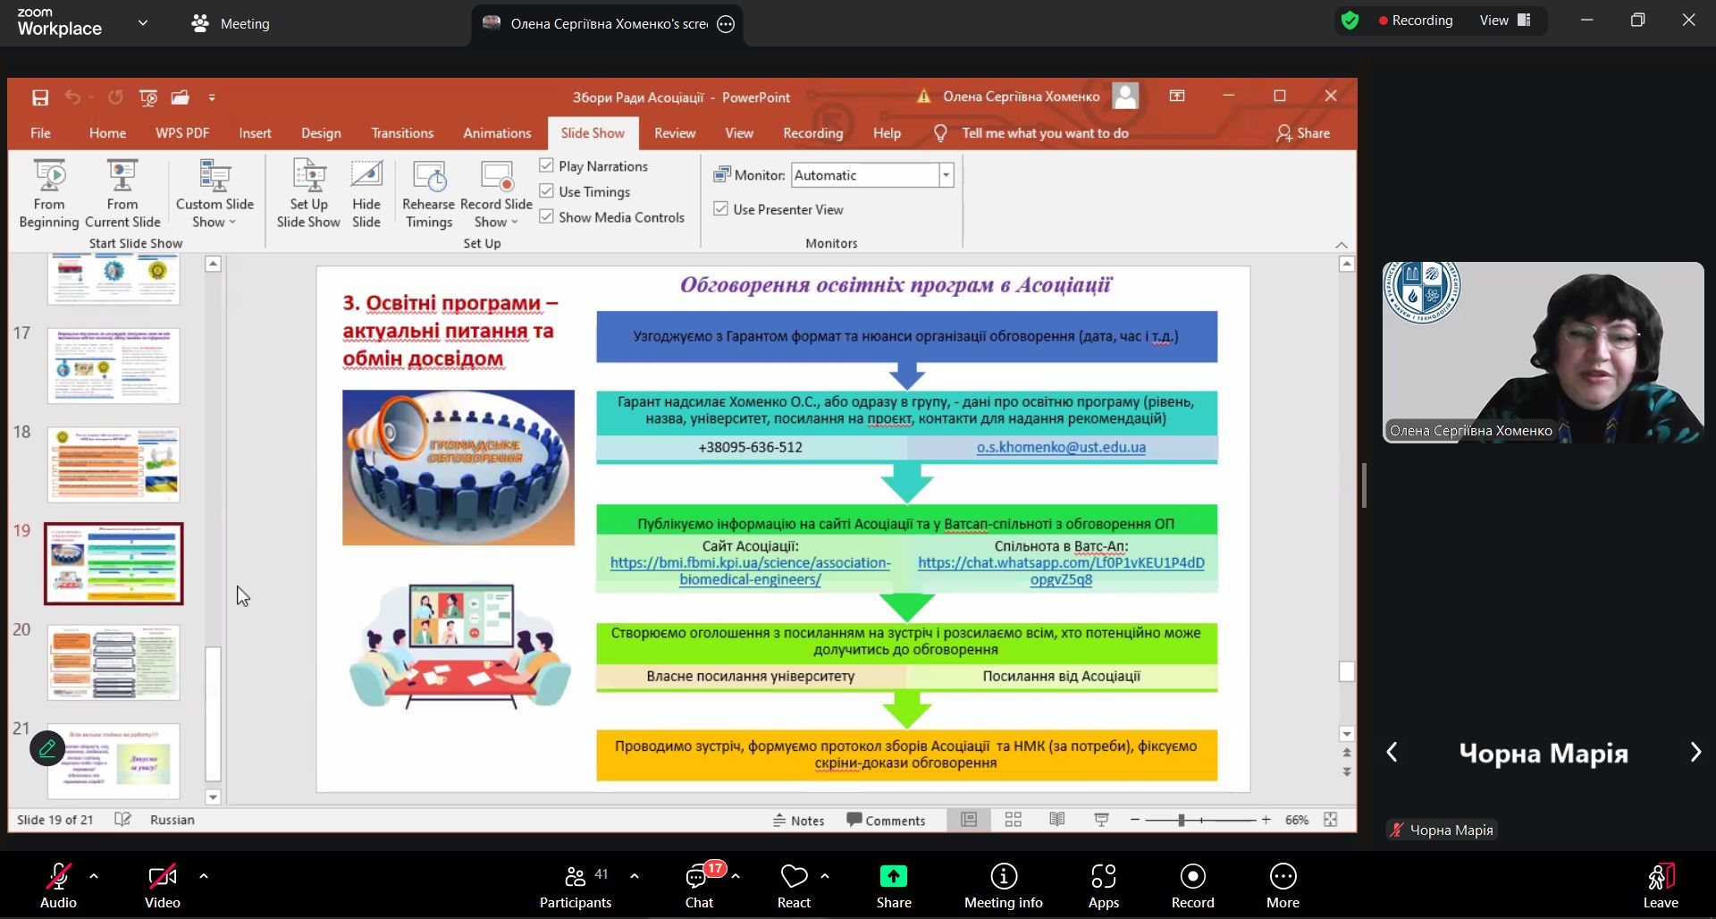The image size is (1716, 919).
Task: Expand the Zoom Workplace dropdown arrow
Action: (x=143, y=23)
